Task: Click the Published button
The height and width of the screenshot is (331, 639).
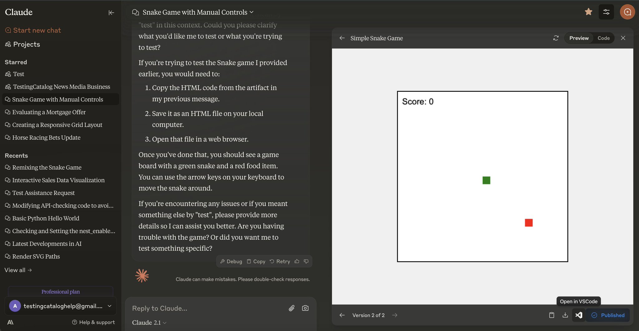Action: tap(608, 315)
